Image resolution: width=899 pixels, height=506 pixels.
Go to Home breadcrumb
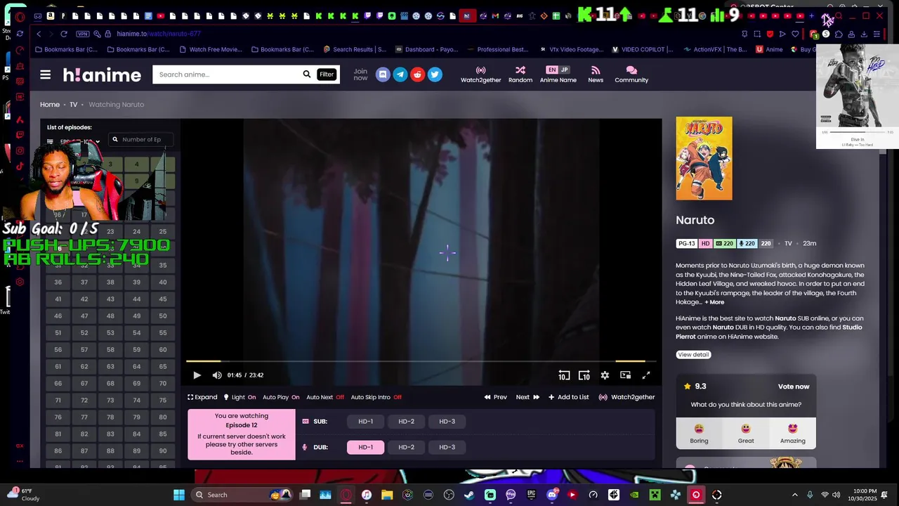click(x=50, y=105)
